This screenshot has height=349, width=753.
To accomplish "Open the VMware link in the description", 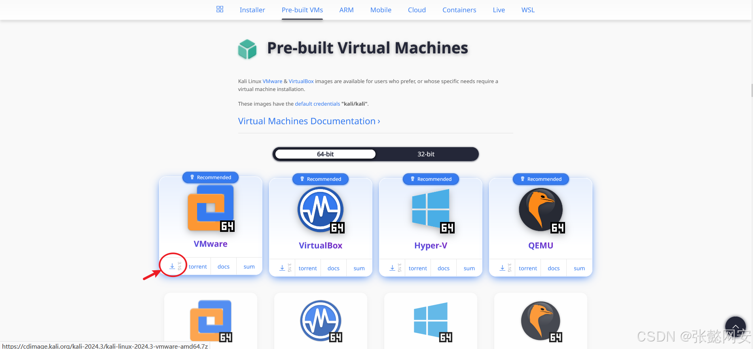I will click(x=273, y=81).
